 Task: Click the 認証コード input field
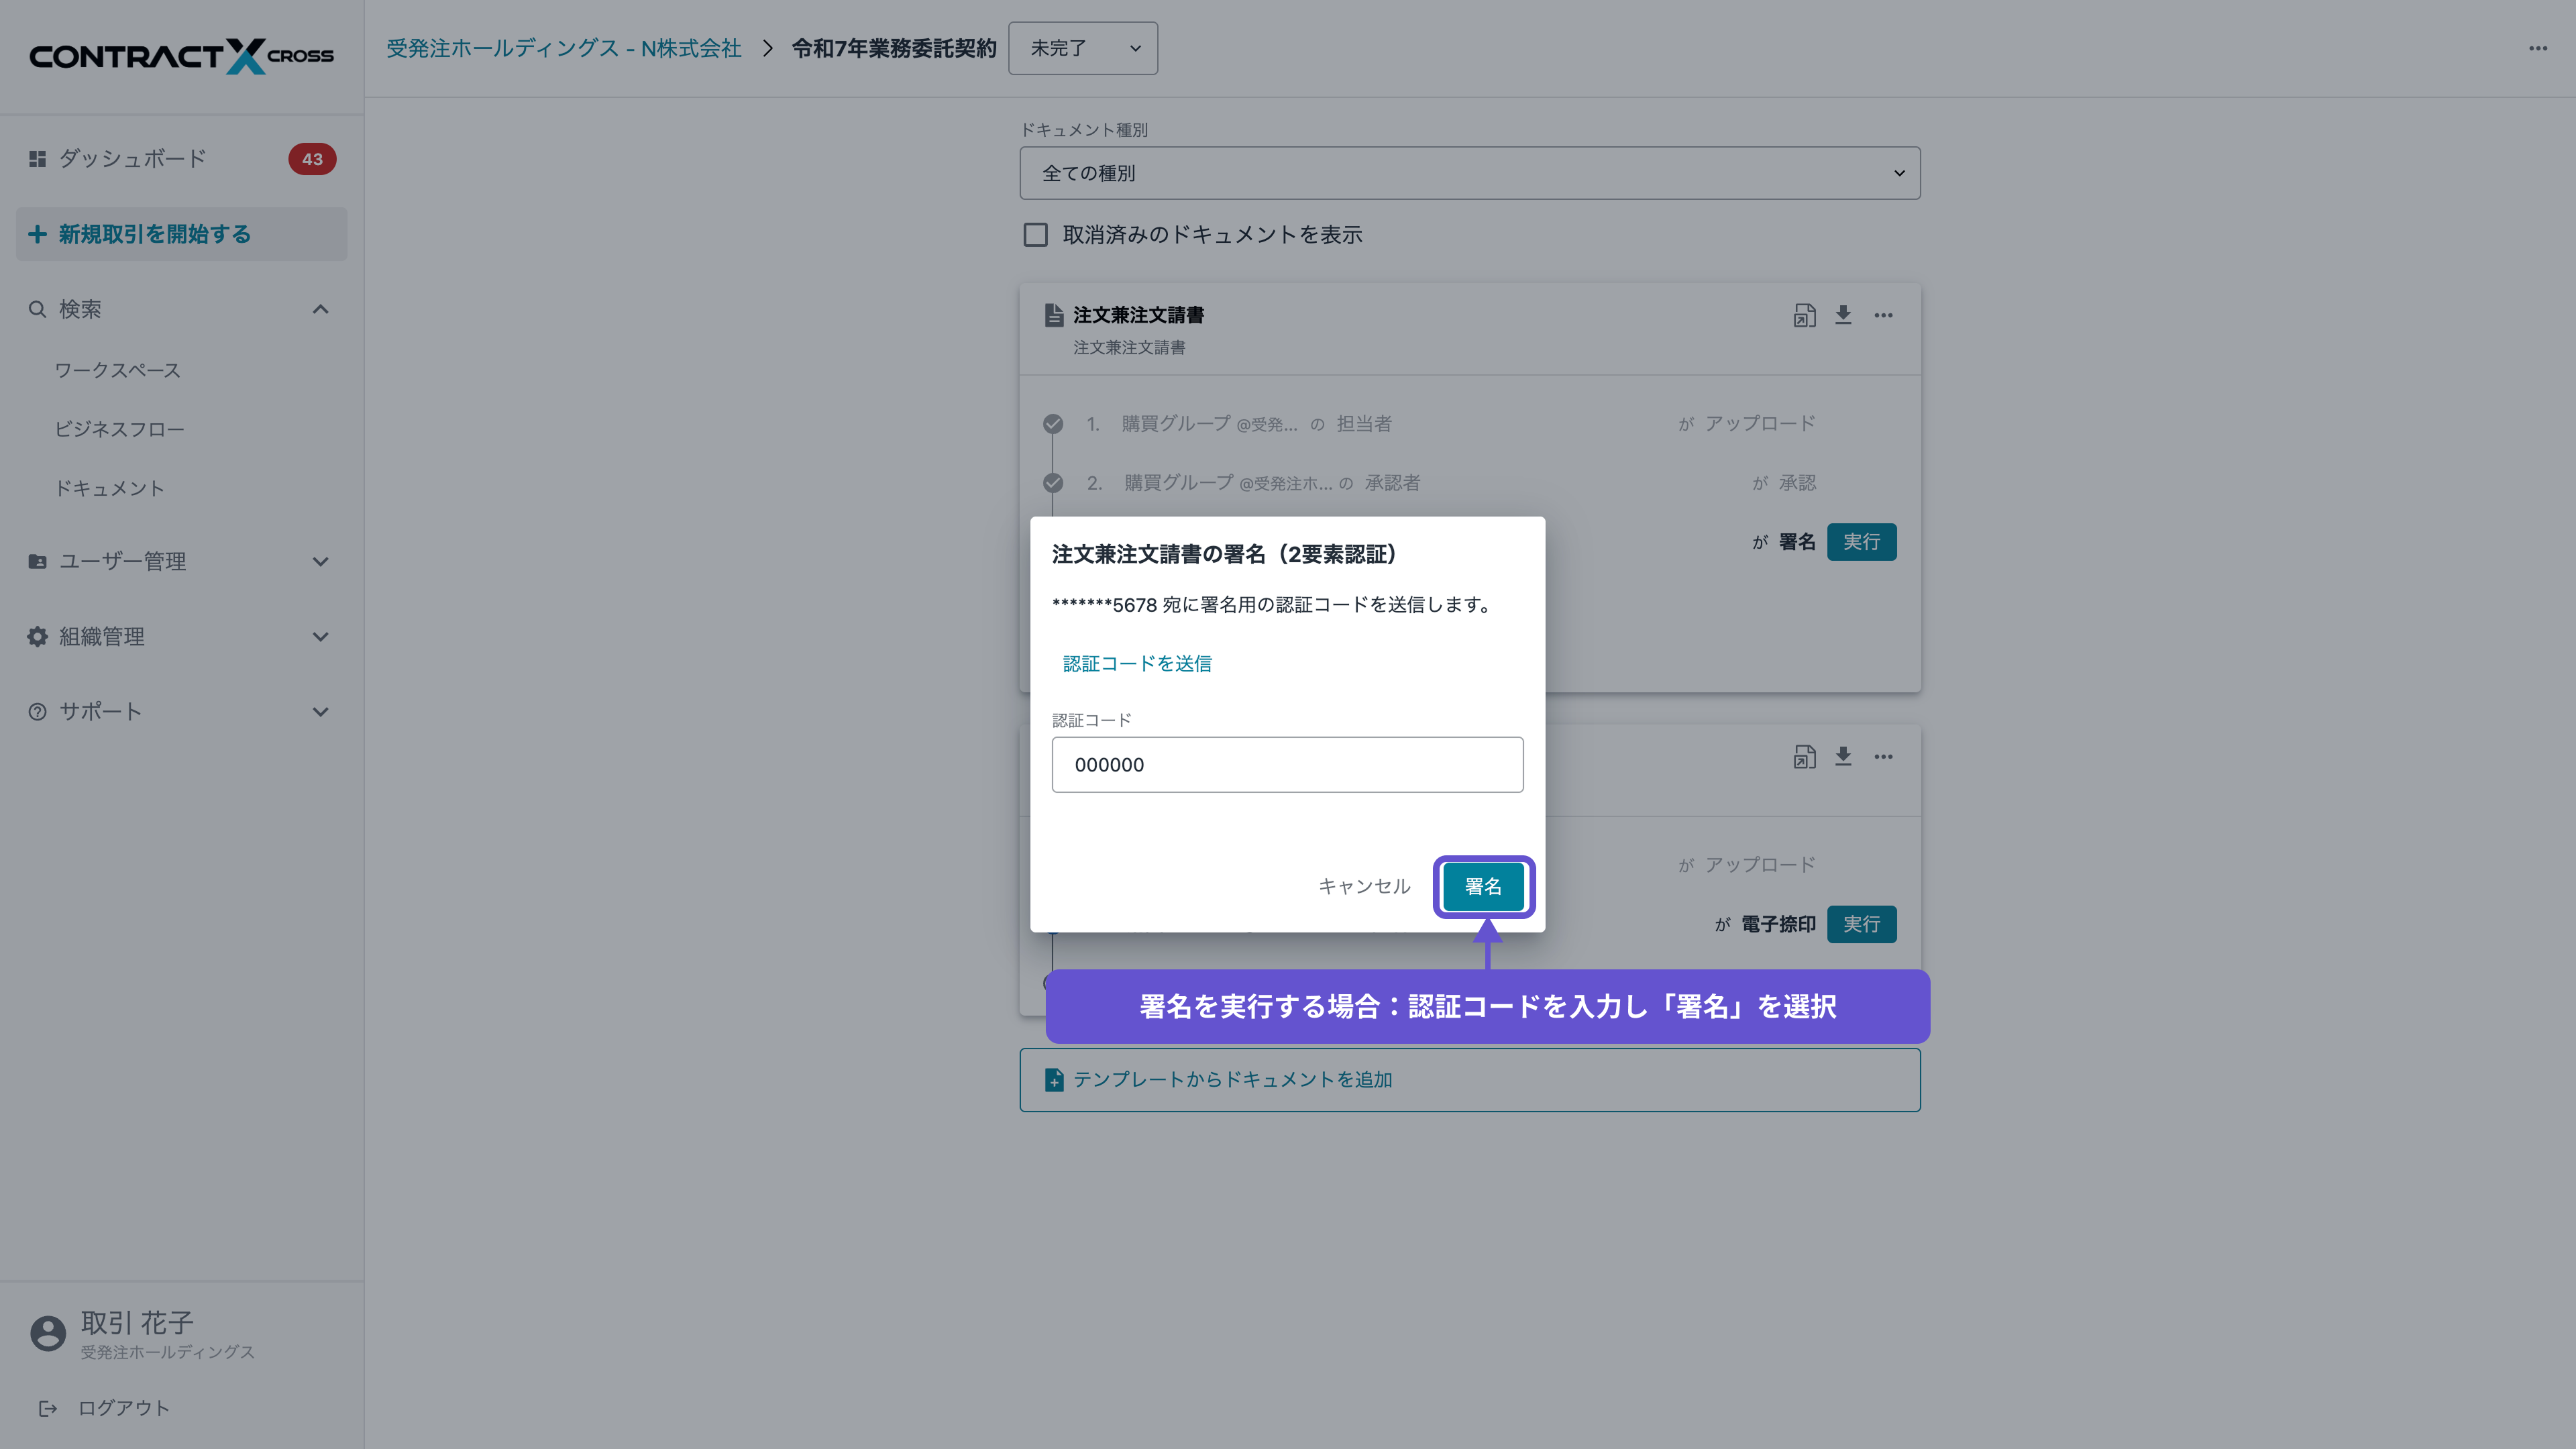point(1287,765)
